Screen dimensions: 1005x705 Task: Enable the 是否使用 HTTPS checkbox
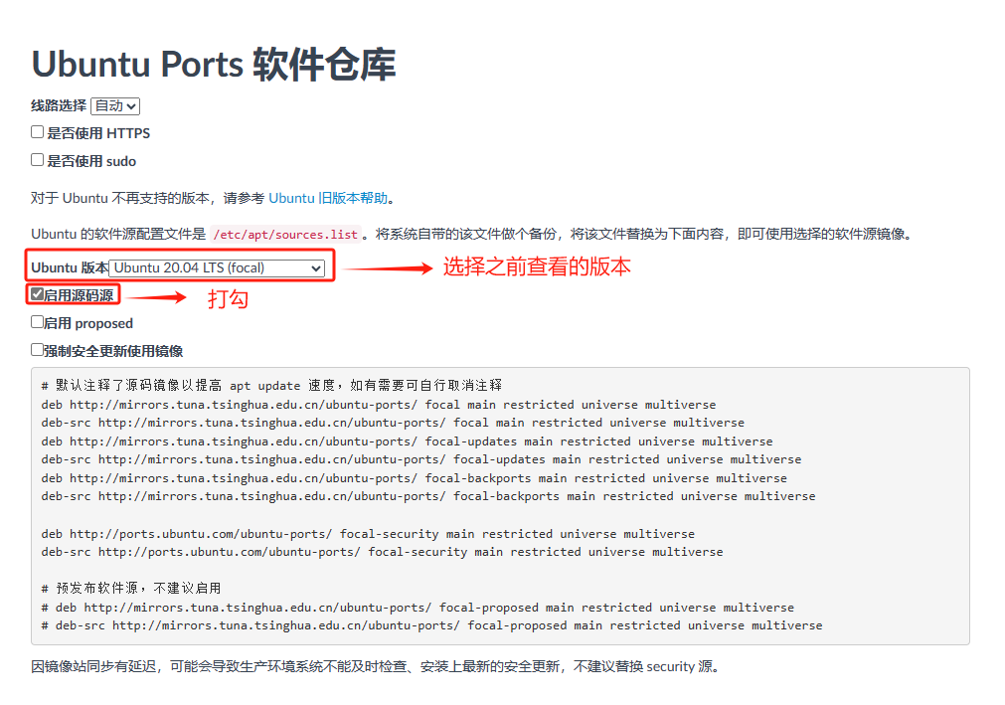click(37, 131)
